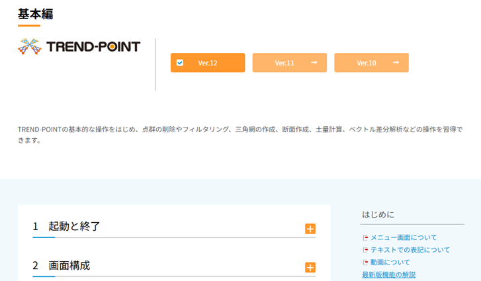Click the arrow icon on Ver.11
481x281 pixels.
tap(314, 63)
